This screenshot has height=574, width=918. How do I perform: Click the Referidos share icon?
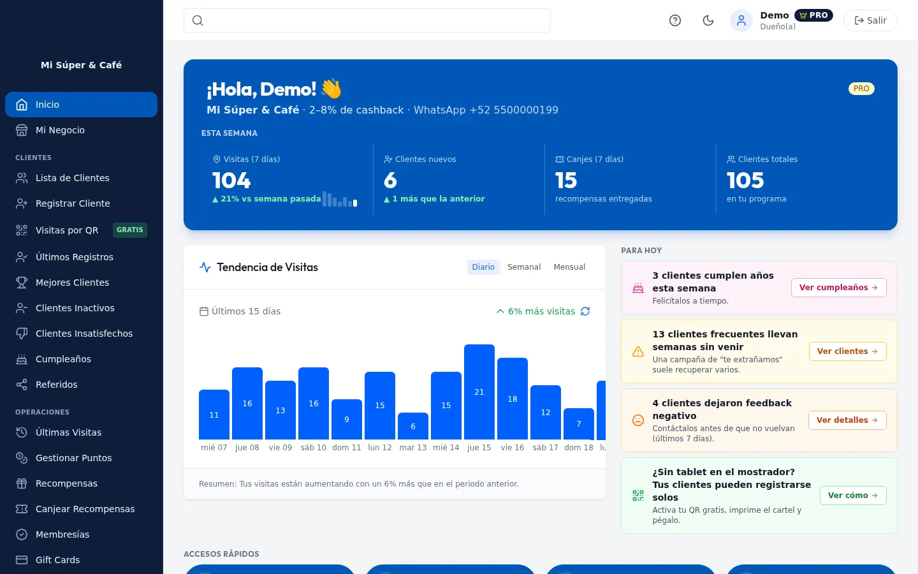[22, 385]
